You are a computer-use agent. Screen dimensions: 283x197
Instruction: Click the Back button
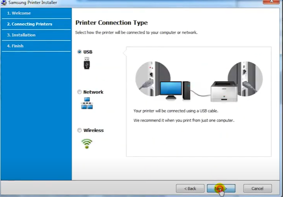pos(190,189)
